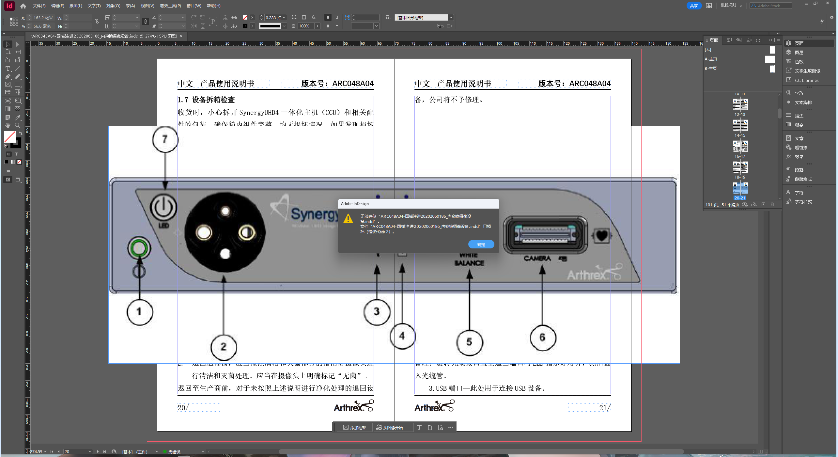Open the Window menu
The image size is (838, 457).
(194, 6)
